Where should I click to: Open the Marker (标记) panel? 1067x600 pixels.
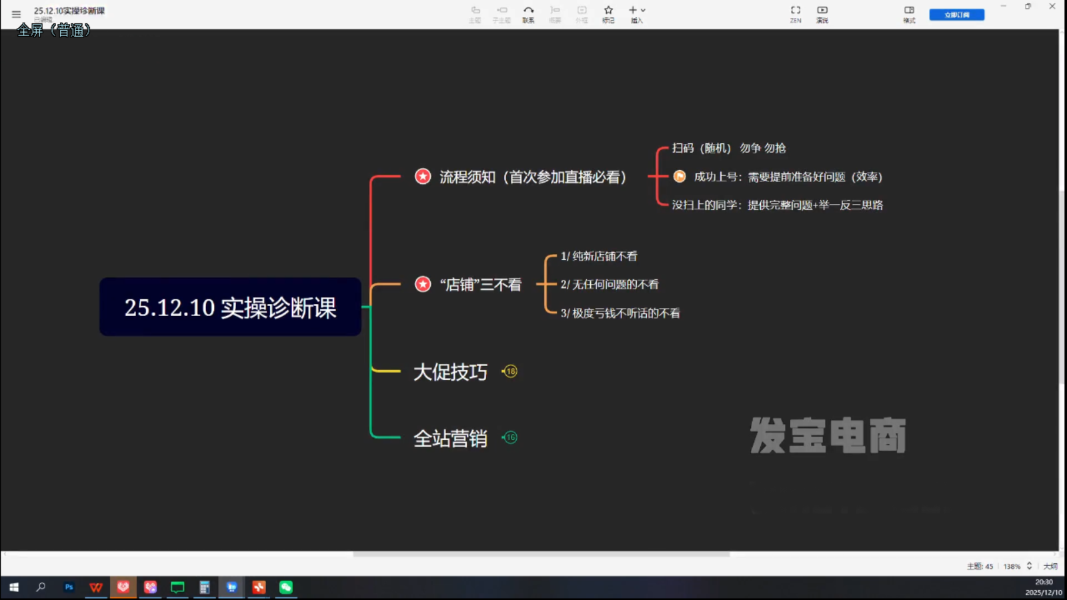[x=608, y=14]
